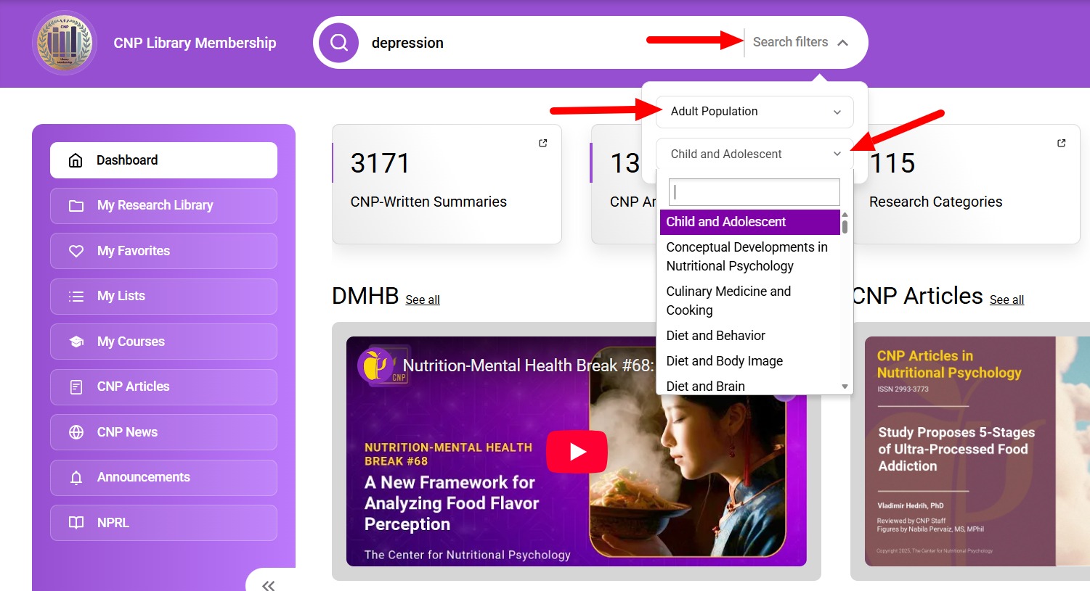
Task: Toggle the Child and Adolescent dropdown
Action: coord(754,154)
